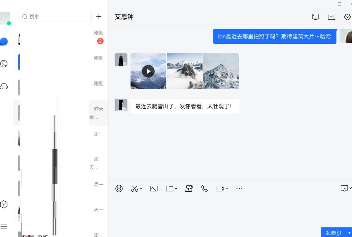
Task: Open more chat tools (three dots)
Action: (x=239, y=188)
